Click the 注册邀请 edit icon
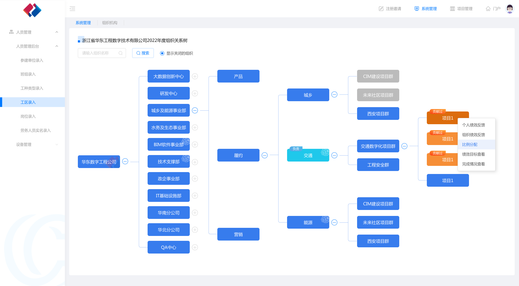 (381, 9)
